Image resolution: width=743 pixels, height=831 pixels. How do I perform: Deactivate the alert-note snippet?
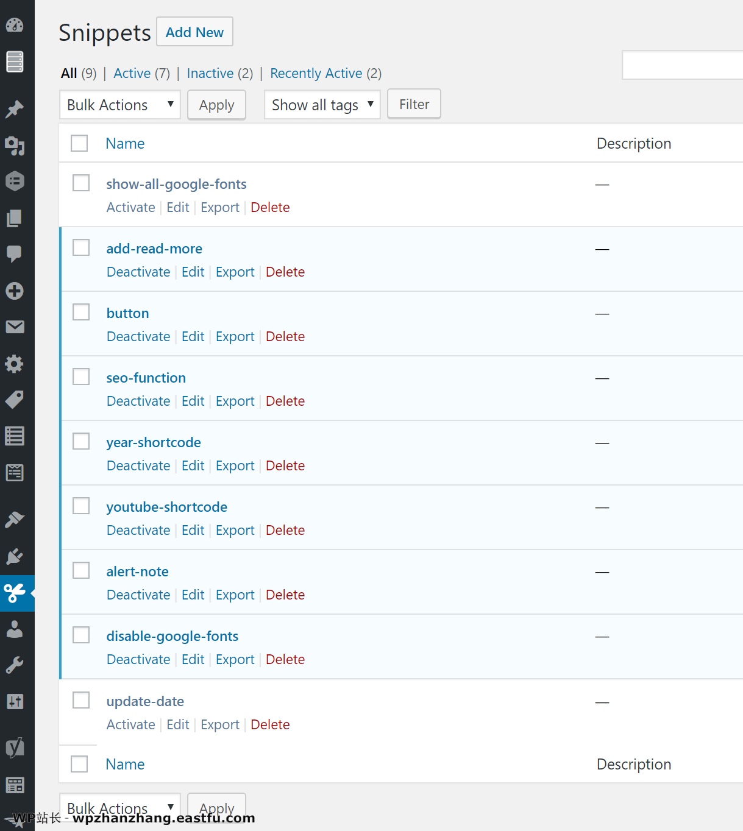pos(138,595)
